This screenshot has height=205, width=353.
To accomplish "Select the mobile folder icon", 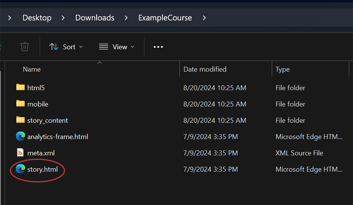I will coord(20,103).
